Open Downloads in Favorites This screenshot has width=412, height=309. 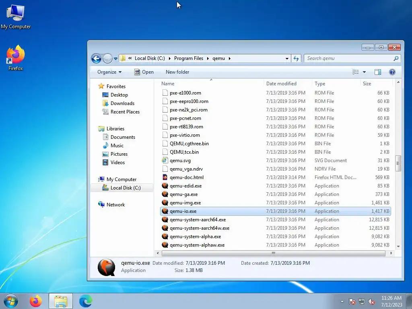(122, 103)
